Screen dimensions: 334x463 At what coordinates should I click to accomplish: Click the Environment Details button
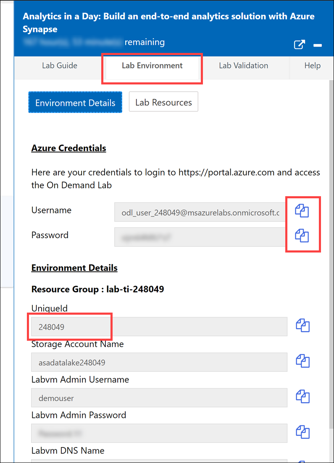coord(75,103)
